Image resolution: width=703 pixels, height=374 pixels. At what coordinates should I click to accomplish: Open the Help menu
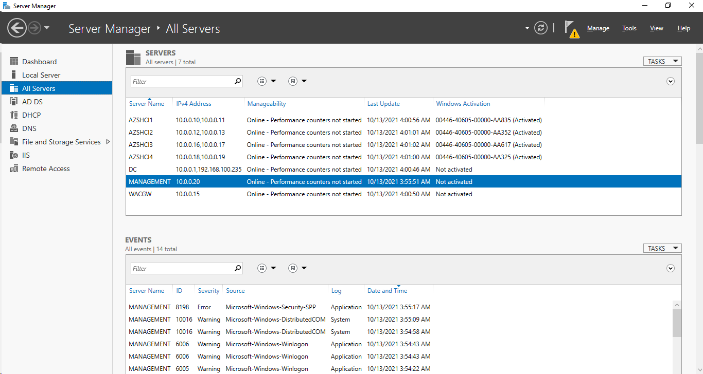pos(683,28)
